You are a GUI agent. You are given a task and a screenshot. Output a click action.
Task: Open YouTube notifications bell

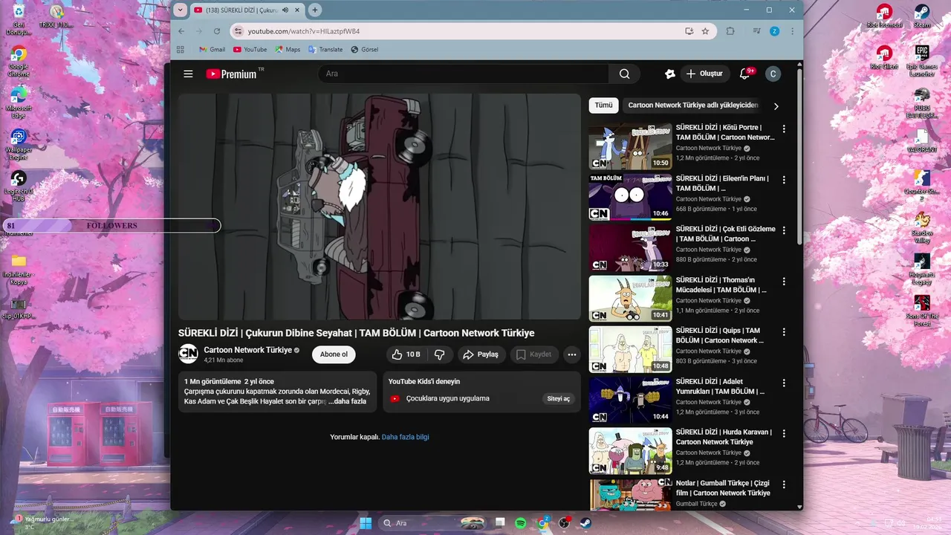click(x=745, y=74)
